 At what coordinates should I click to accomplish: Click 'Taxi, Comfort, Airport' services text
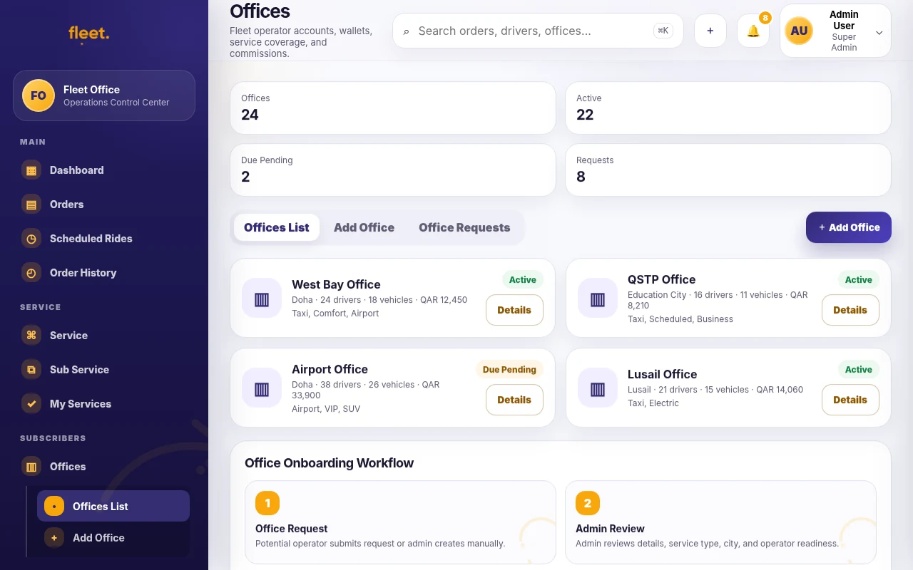click(335, 313)
